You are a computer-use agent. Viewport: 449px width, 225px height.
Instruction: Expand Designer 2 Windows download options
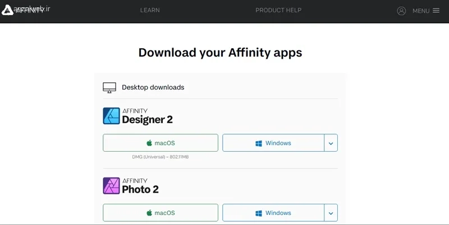click(331, 143)
